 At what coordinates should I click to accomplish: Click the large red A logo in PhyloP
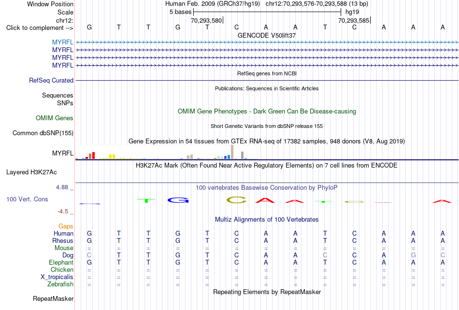(265, 200)
